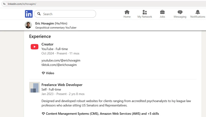Viewport: 206px width, 117px height.
Task: Open the Home tab
Action: [127, 14]
